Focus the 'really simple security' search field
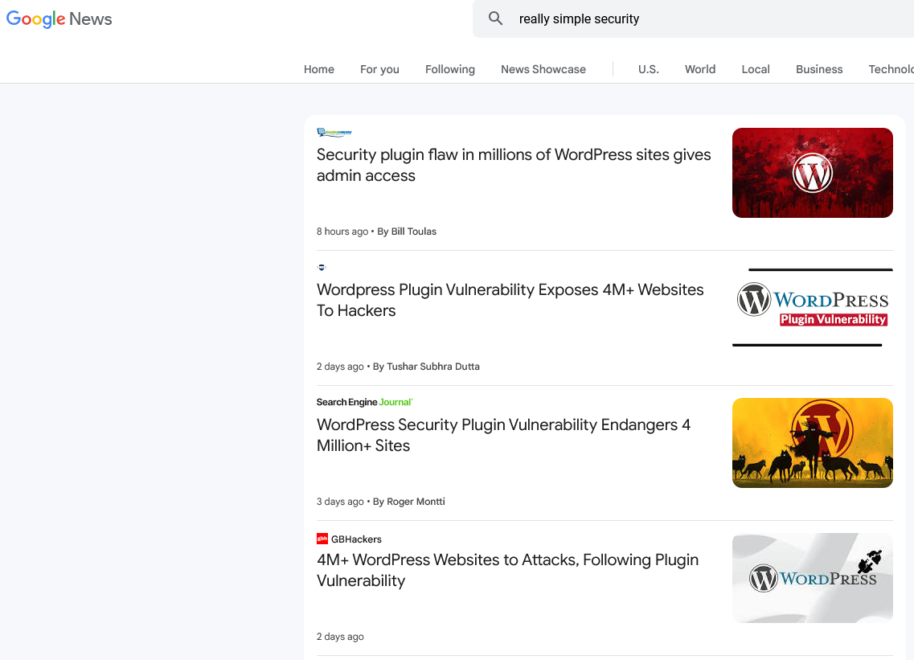Screen dimensions: 914x660 (x=693, y=18)
